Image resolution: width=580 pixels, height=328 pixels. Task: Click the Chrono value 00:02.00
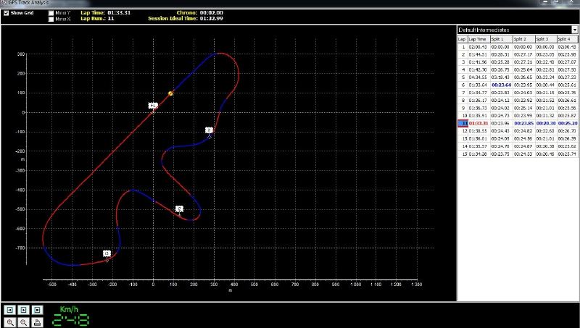point(211,12)
